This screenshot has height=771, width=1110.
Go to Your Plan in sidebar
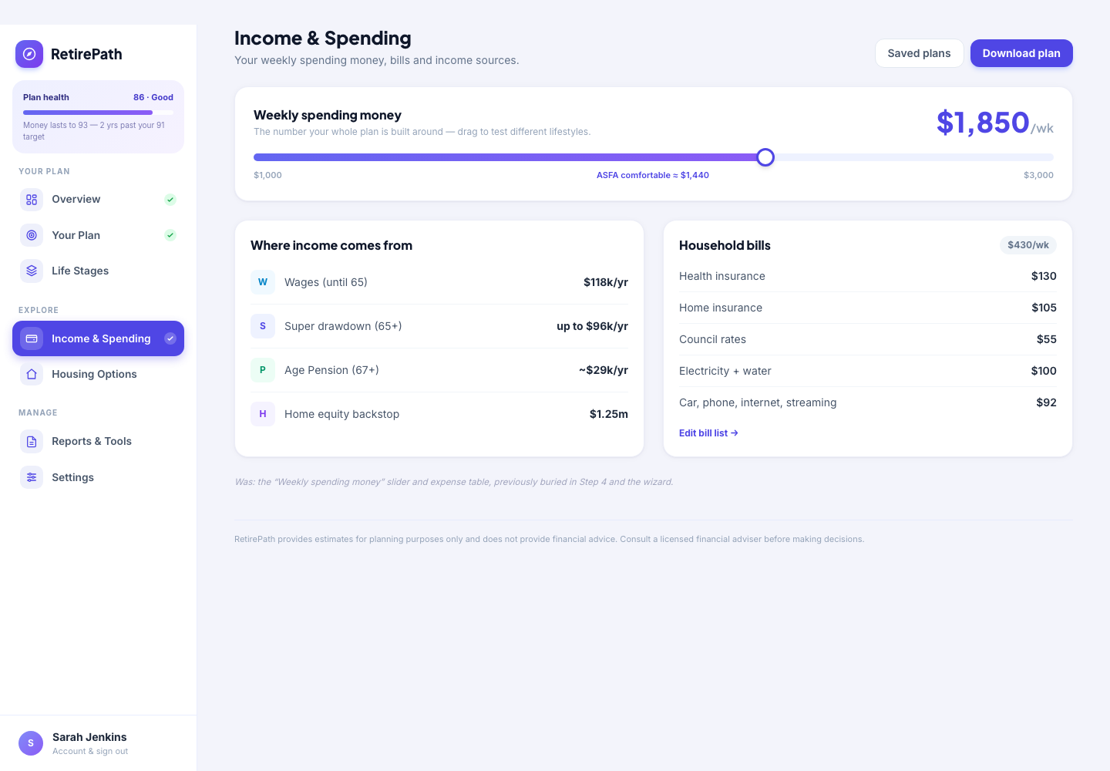coord(98,235)
